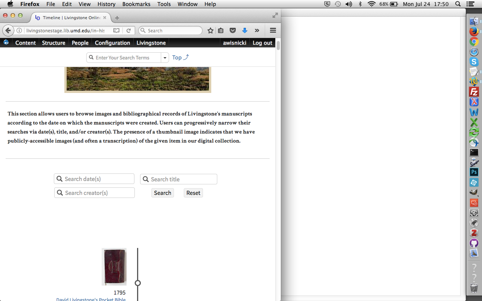The width and height of the screenshot is (482, 301).
Task: Click the Log out link
Action: (x=262, y=43)
